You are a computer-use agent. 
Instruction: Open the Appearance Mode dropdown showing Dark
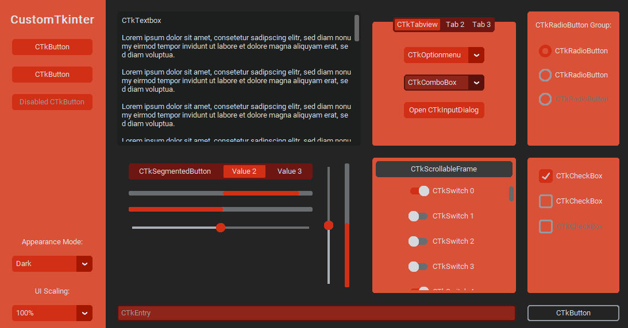click(x=52, y=264)
